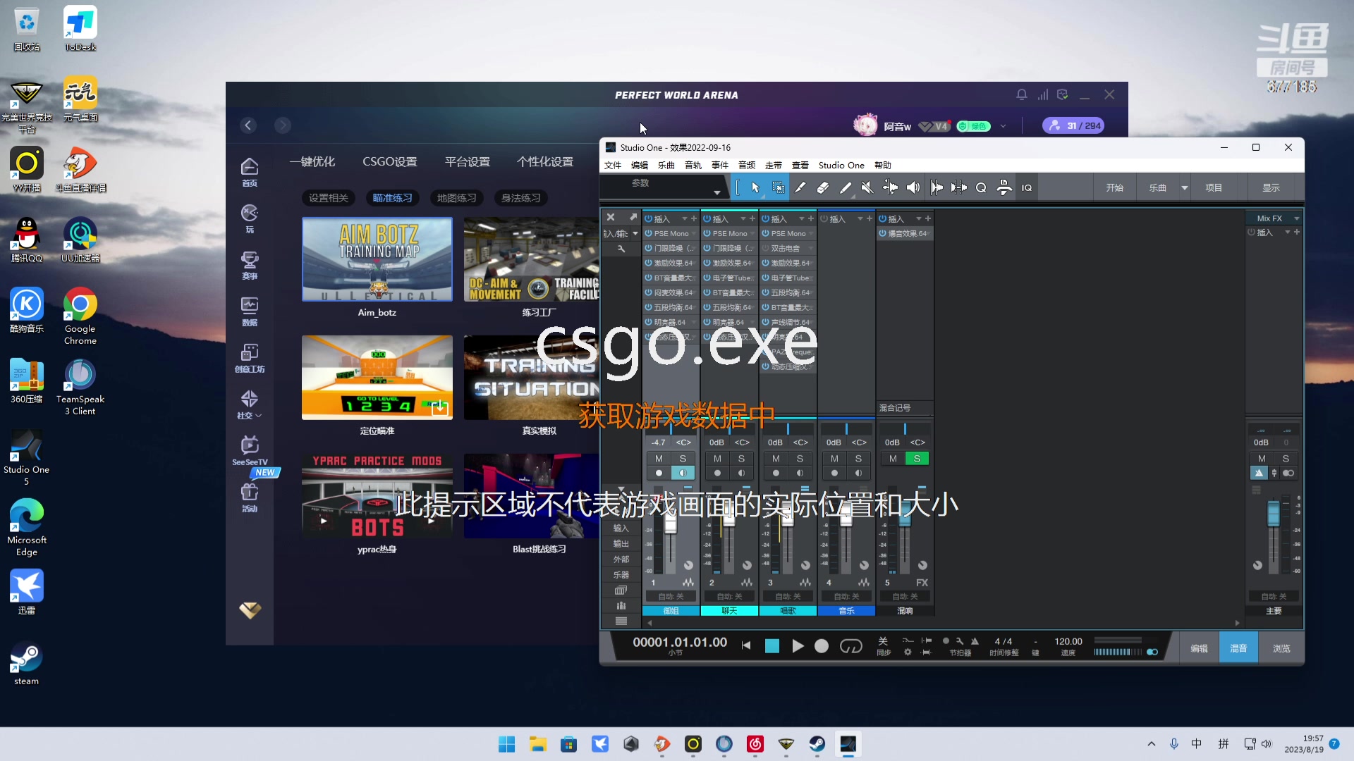Select the Eraser tool in Studio One
This screenshot has height=761, width=1354.
[822, 187]
